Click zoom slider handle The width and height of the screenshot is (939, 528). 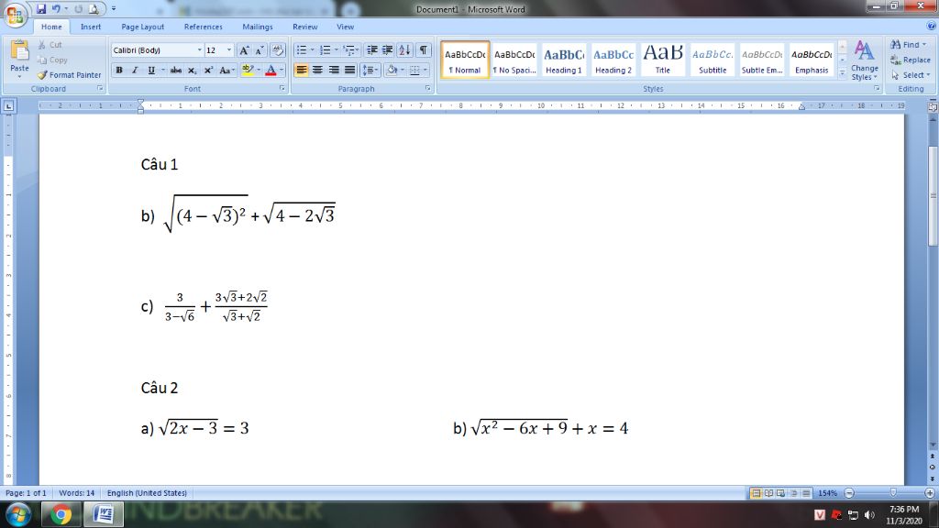tap(893, 492)
